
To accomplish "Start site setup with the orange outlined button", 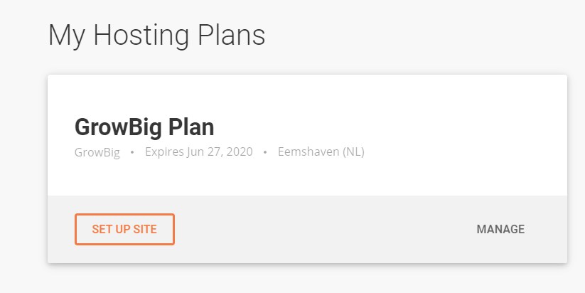I will coord(124,229).
